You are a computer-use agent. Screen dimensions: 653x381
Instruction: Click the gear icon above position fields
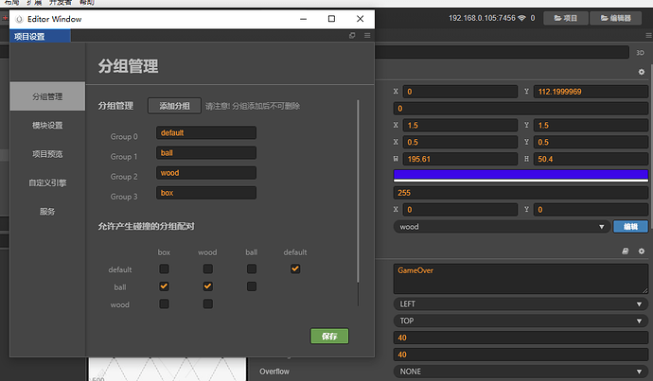(x=642, y=72)
